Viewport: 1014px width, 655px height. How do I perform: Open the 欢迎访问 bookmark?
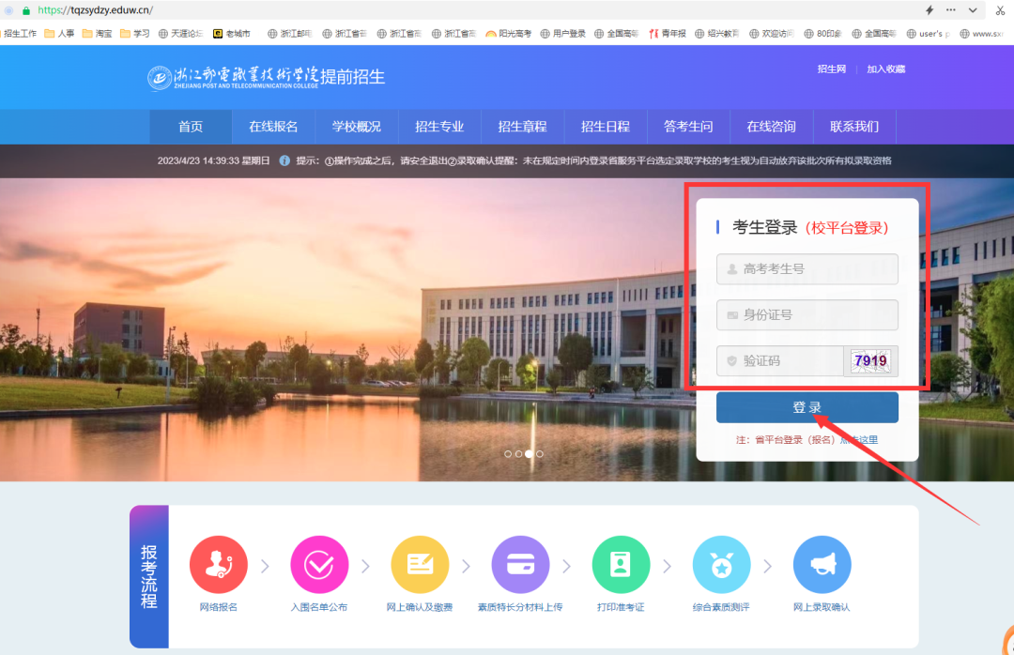pos(772,34)
